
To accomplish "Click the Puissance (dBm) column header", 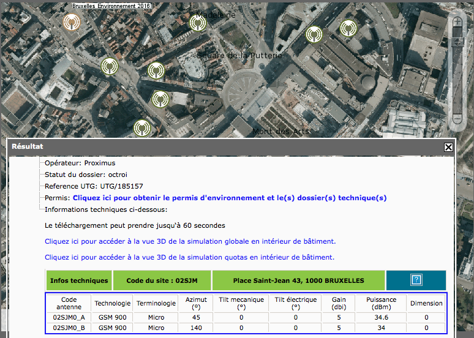I will pos(381,303).
